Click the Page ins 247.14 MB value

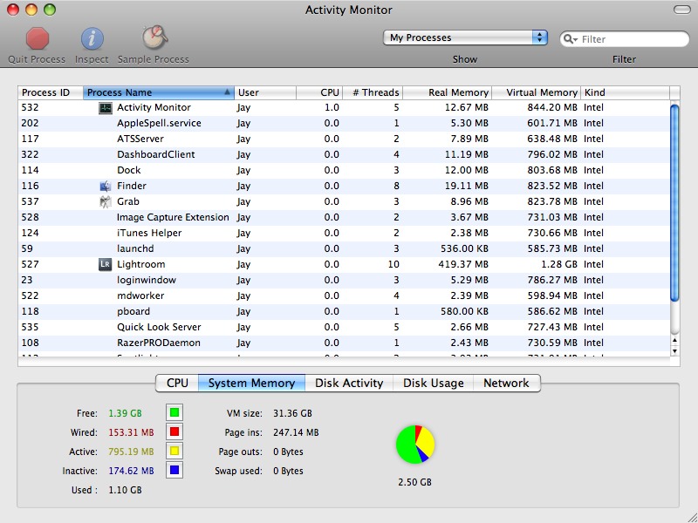(296, 432)
